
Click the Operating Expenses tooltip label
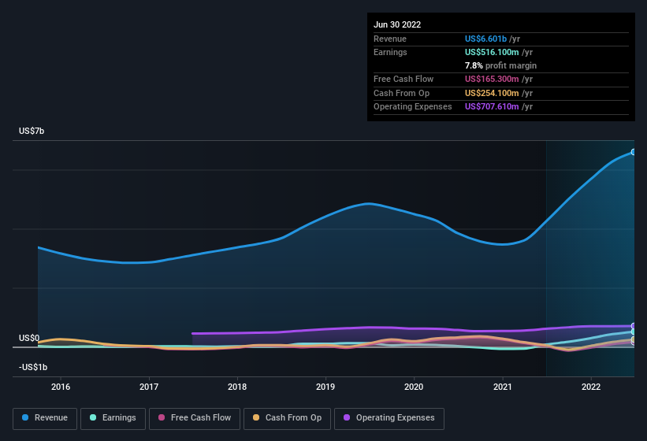(413, 107)
